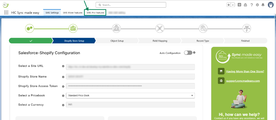Select the Field Mapping path step
Image resolution: width=276 pixels, height=120 pixels.
[160, 41]
